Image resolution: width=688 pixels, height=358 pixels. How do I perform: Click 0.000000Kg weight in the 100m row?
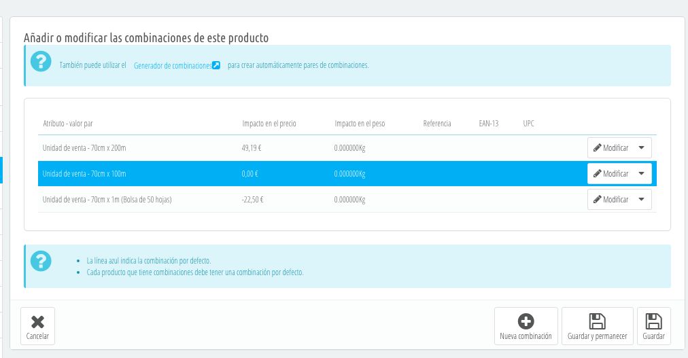click(x=349, y=173)
